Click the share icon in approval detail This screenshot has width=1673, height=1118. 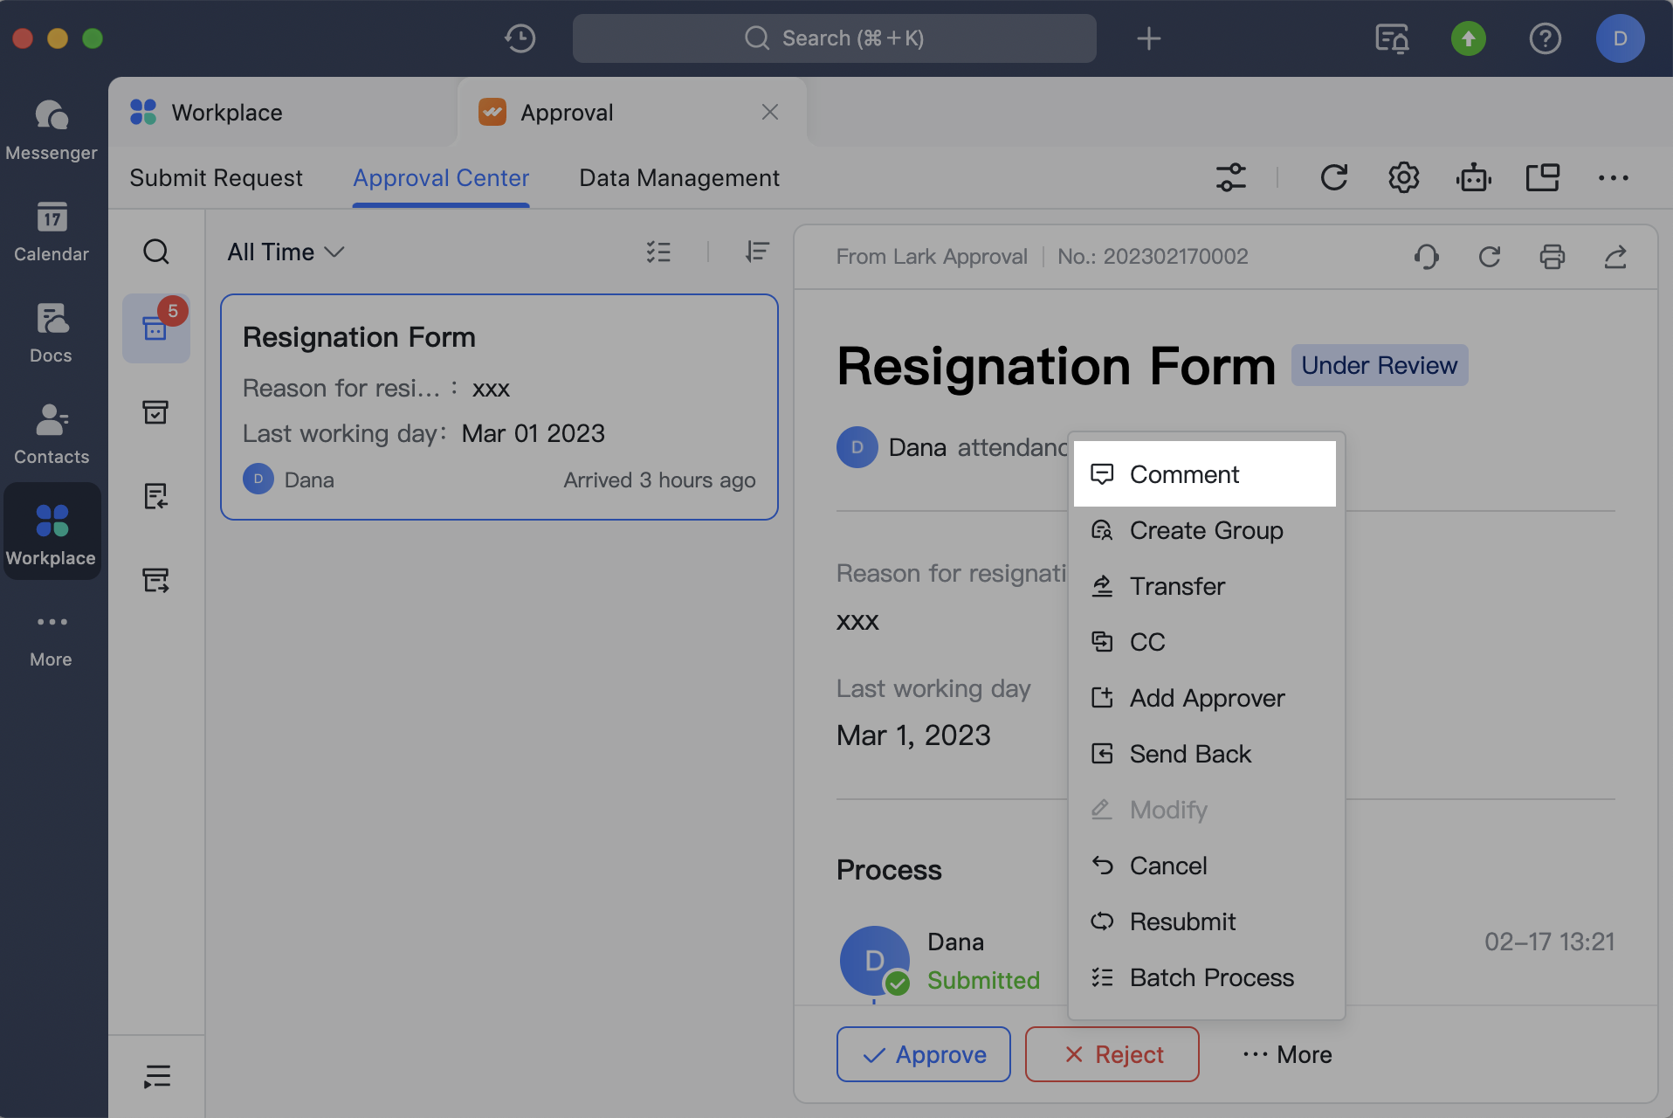tap(1614, 257)
